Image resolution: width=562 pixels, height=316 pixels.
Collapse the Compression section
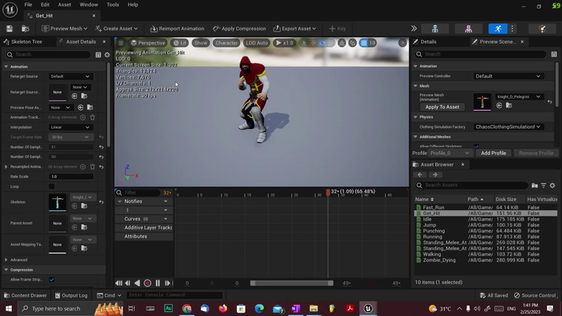(6, 270)
